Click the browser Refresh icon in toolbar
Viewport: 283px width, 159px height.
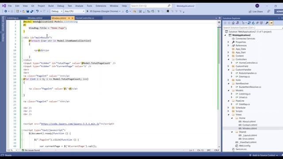127,11
